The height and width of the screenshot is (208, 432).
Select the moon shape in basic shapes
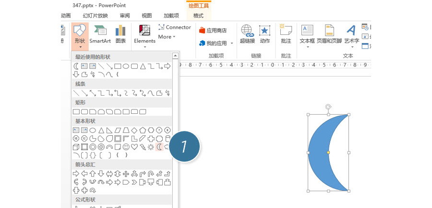click(160, 147)
